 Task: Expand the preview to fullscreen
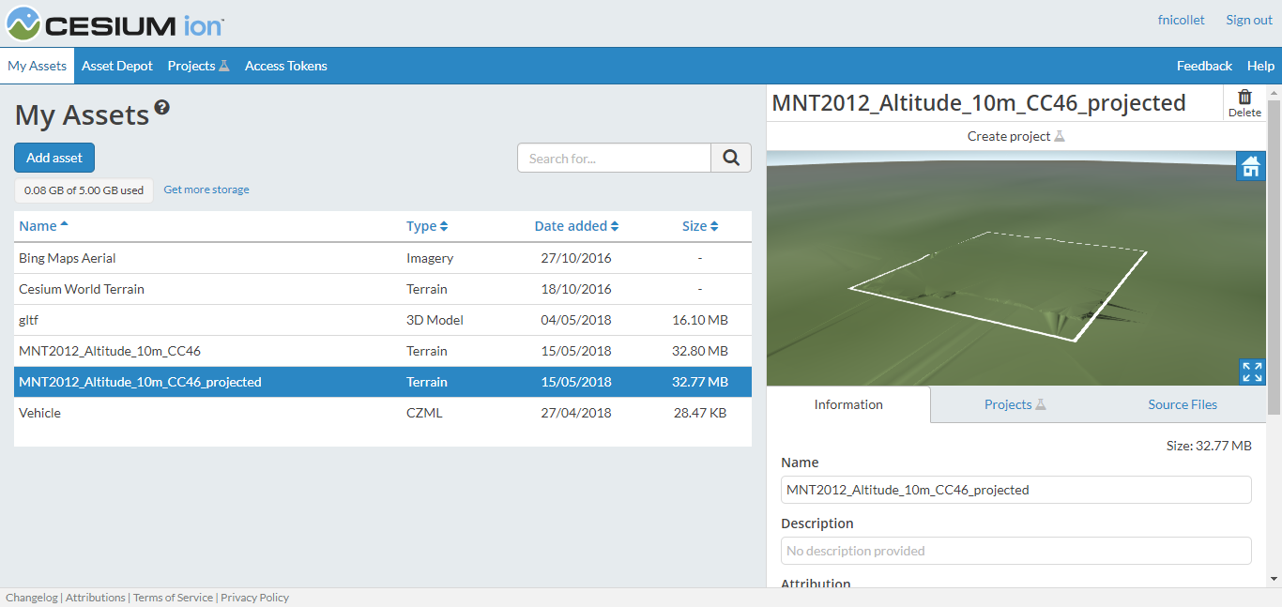click(x=1251, y=372)
